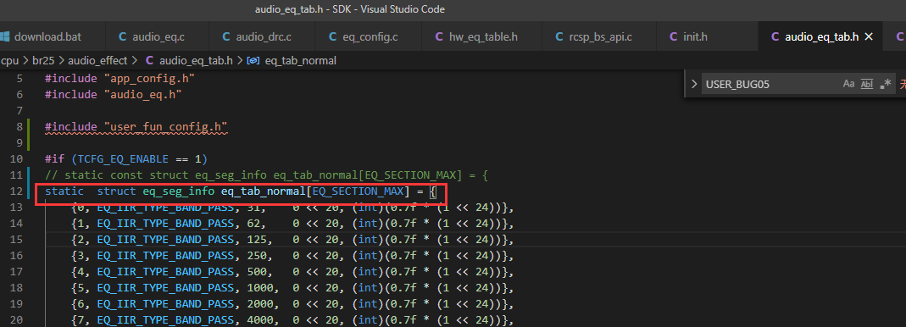Click the header icon of init.h tab
The height and width of the screenshot is (327, 906).
673,37
